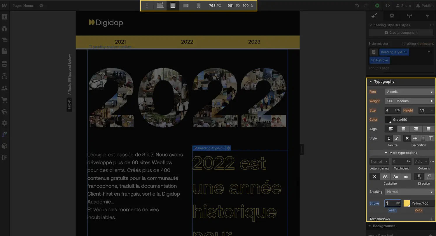This screenshot has height=236, width=436.
Task: Switch to the element Settings tab
Action: pyautogui.click(x=392, y=16)
